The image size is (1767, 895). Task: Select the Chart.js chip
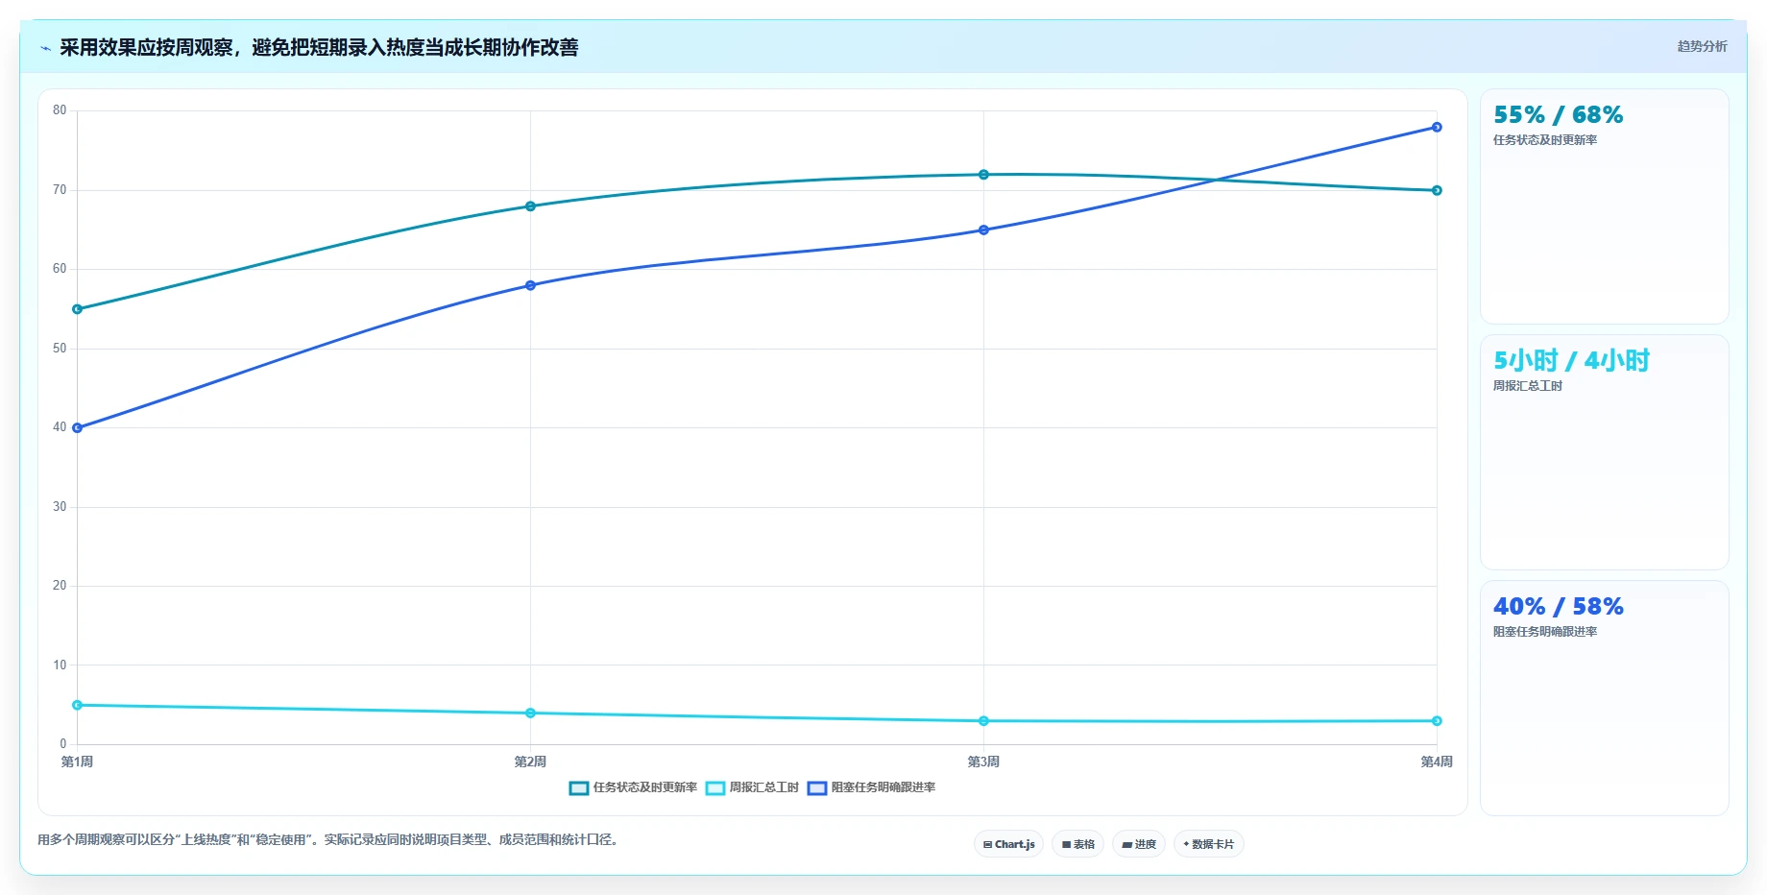point(1008,844)
